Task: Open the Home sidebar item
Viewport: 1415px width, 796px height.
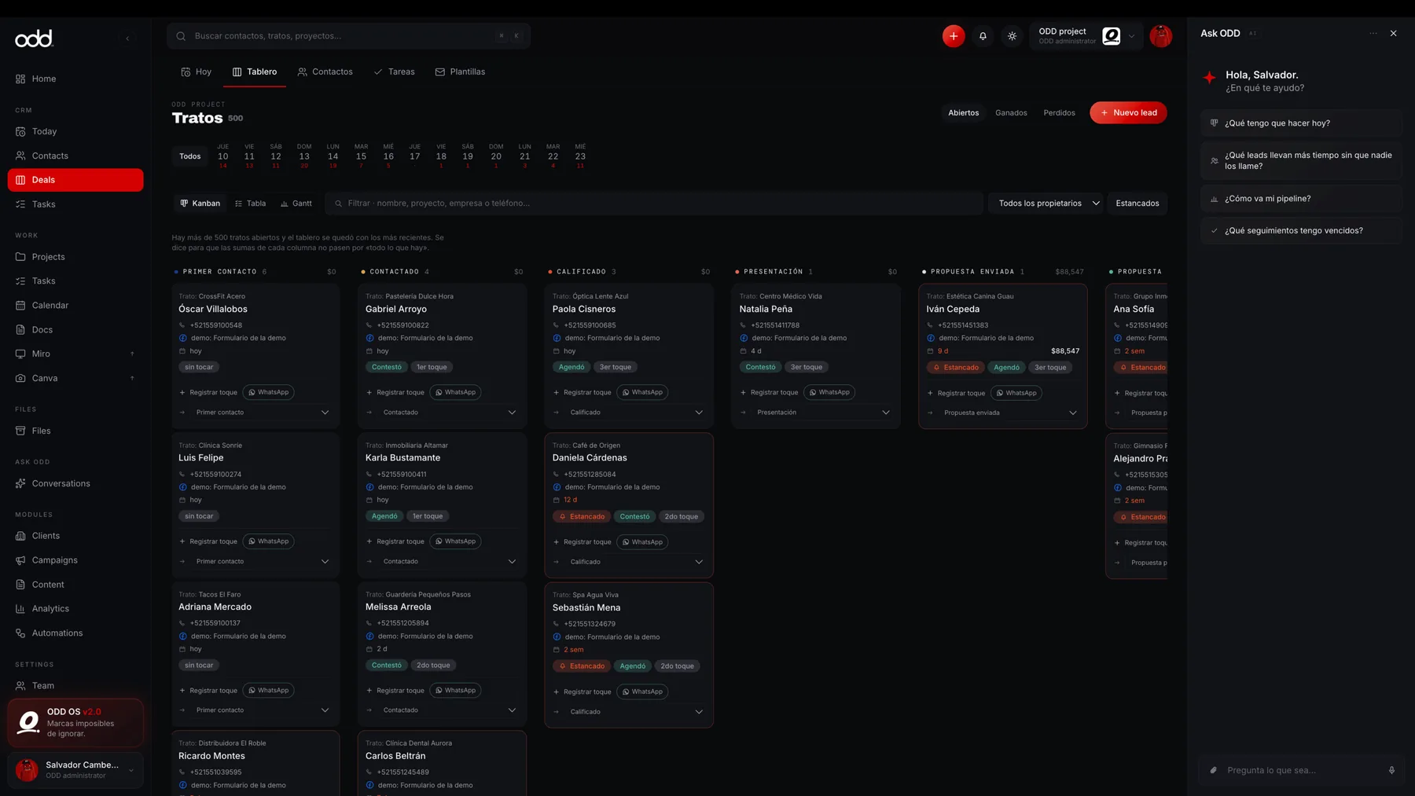Action: (75, 79)
